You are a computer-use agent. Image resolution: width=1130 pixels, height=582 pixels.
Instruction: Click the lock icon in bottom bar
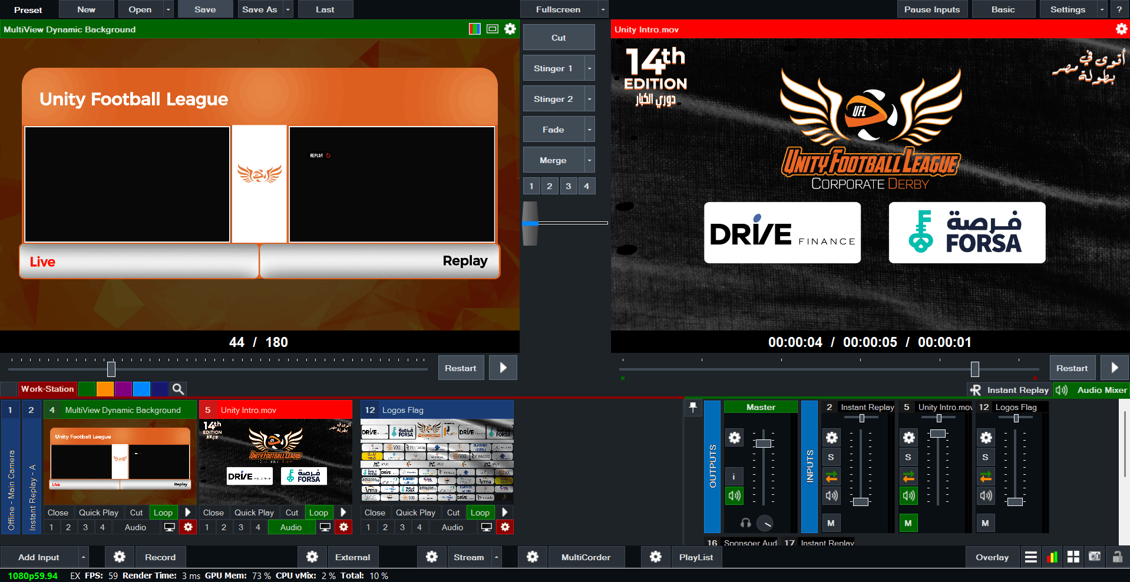pos(1117,557)
